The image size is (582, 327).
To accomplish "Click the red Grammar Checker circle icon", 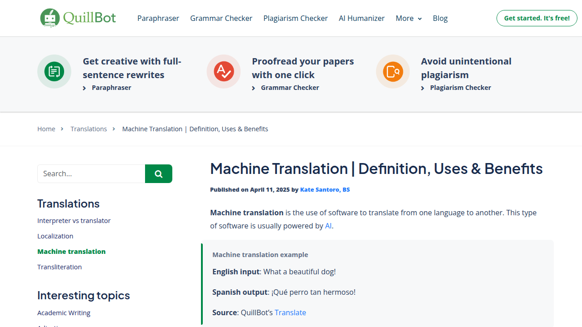I will point(223,71).
